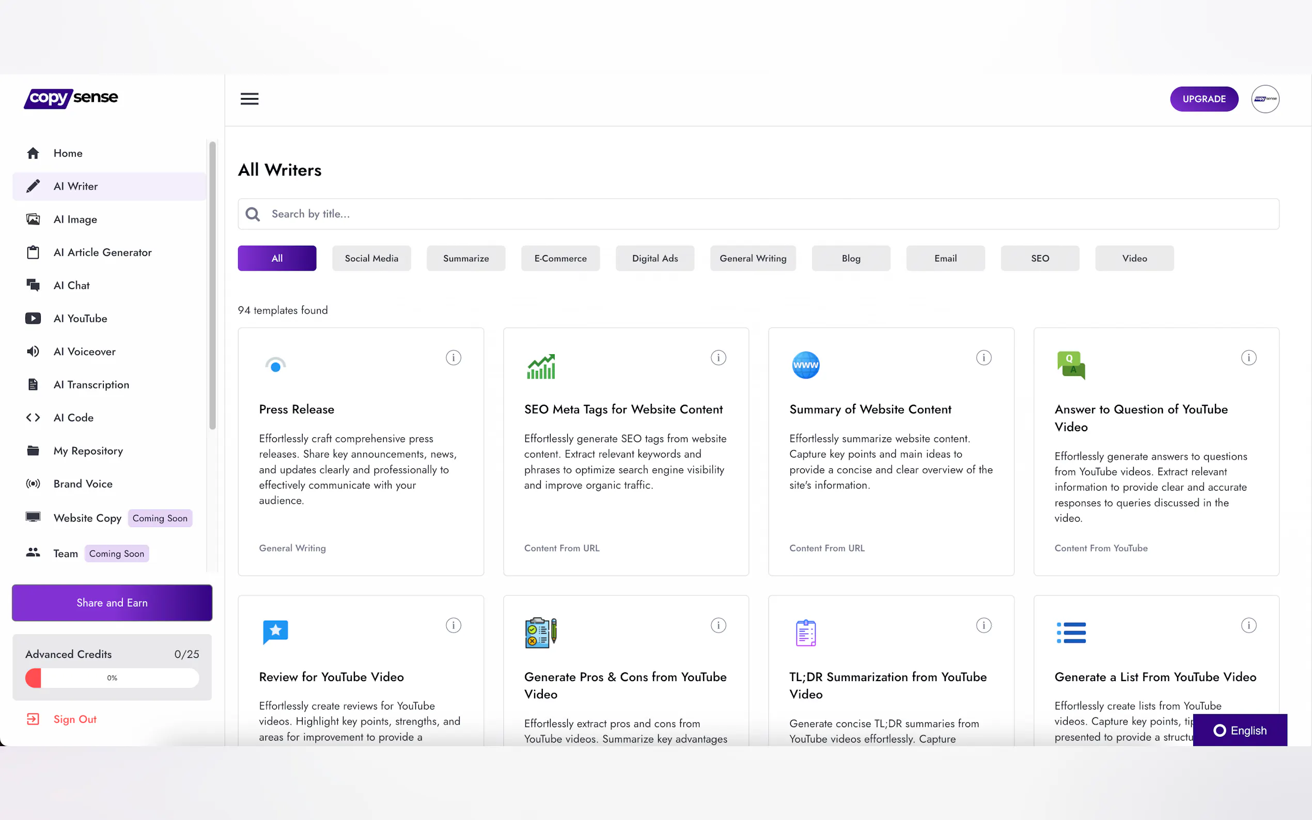Image resolution: width=1312 pixels, height=820 pixels.
Task: Show info for the Press Release template
Action: [454, 357]
